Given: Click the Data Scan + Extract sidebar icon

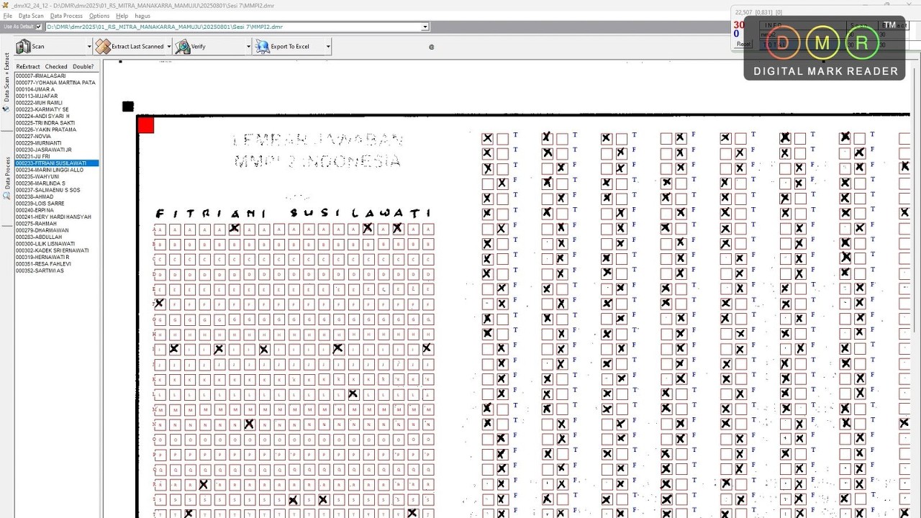Looking at the screenshot, I should 6,109.
